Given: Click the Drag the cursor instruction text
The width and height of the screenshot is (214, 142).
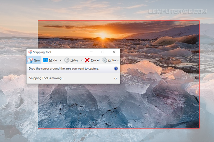Looking at the screenshot, I should (x=64, y=68).
